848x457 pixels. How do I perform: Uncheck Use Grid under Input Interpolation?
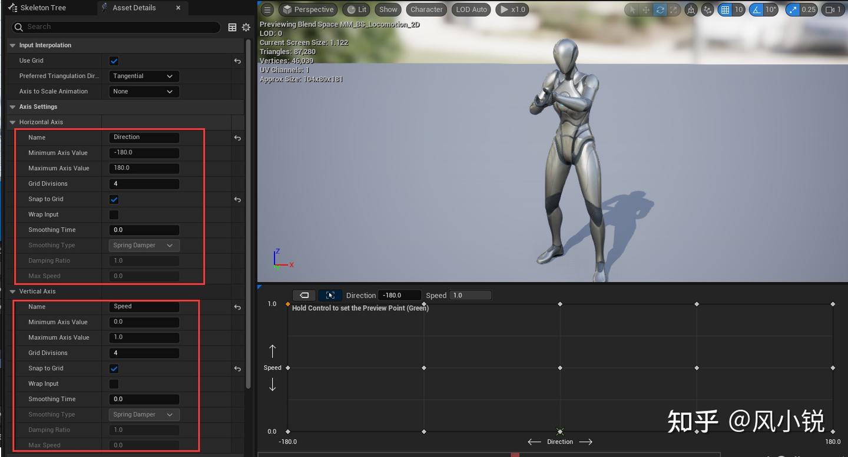[113, 60]
